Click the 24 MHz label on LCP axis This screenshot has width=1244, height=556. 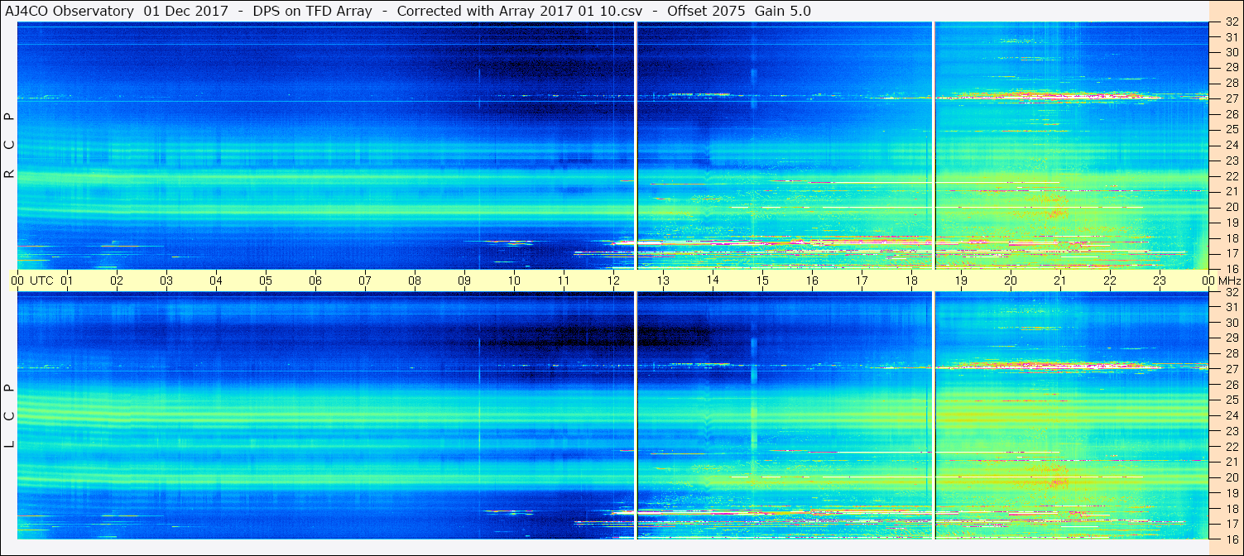[x=1231, y=415]
